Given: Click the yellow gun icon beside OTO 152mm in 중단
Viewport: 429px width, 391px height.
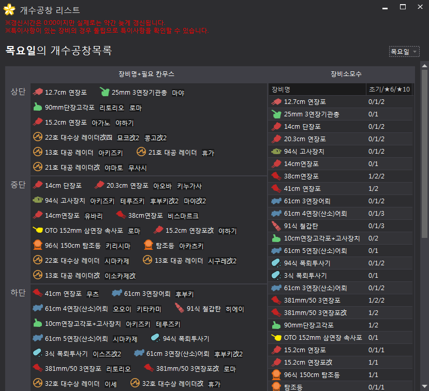Looking at the screenshot, I should tap(37, 231).
